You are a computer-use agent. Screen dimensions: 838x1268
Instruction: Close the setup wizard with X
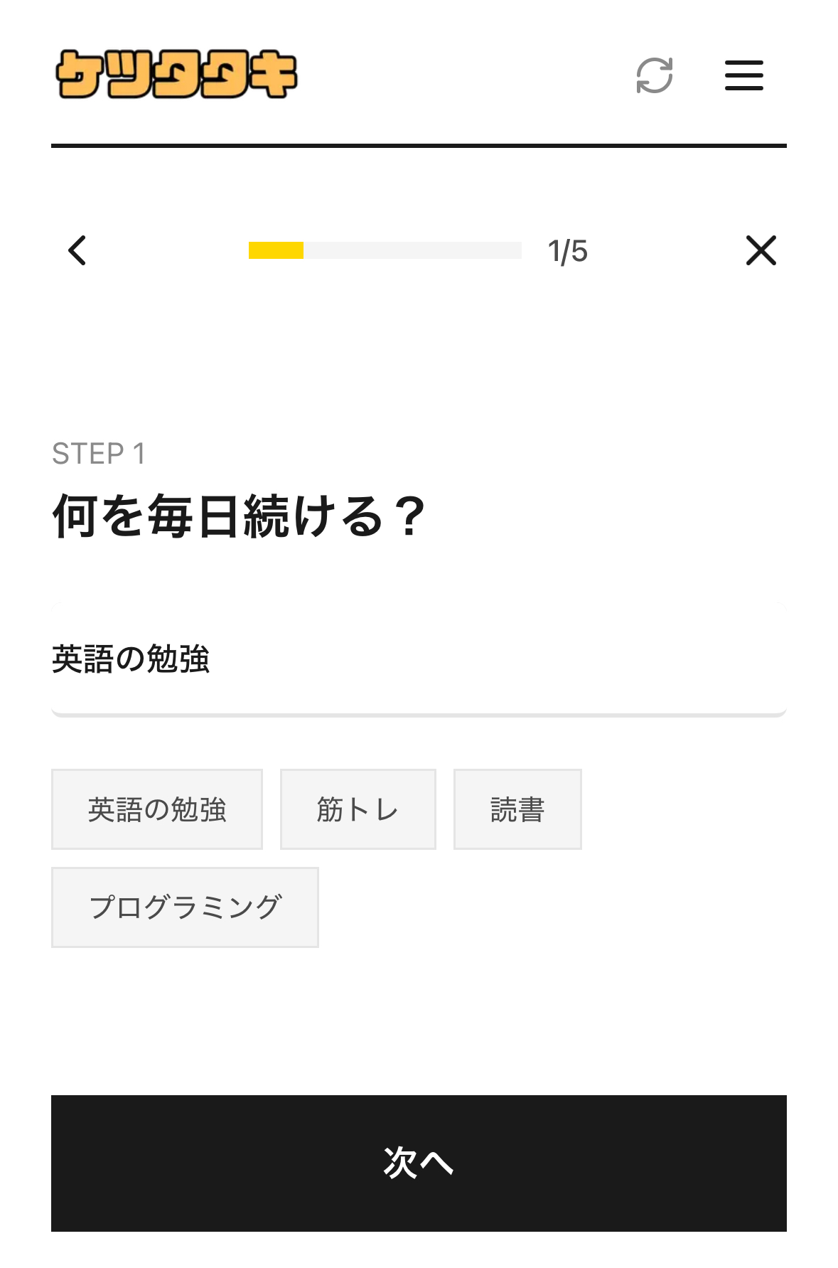click(761, 250)
